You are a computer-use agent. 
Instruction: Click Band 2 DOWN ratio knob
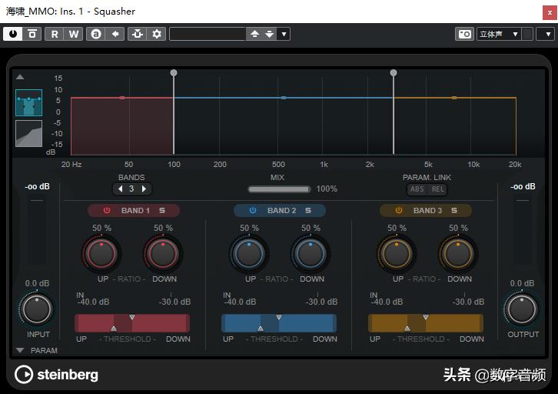pos(311,254)
